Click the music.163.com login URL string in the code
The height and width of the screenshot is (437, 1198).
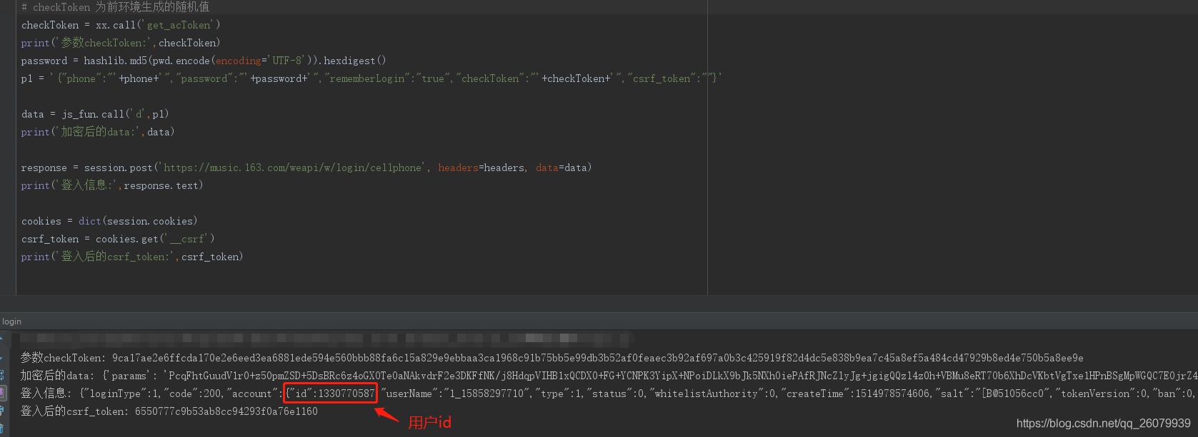[293, 168]
